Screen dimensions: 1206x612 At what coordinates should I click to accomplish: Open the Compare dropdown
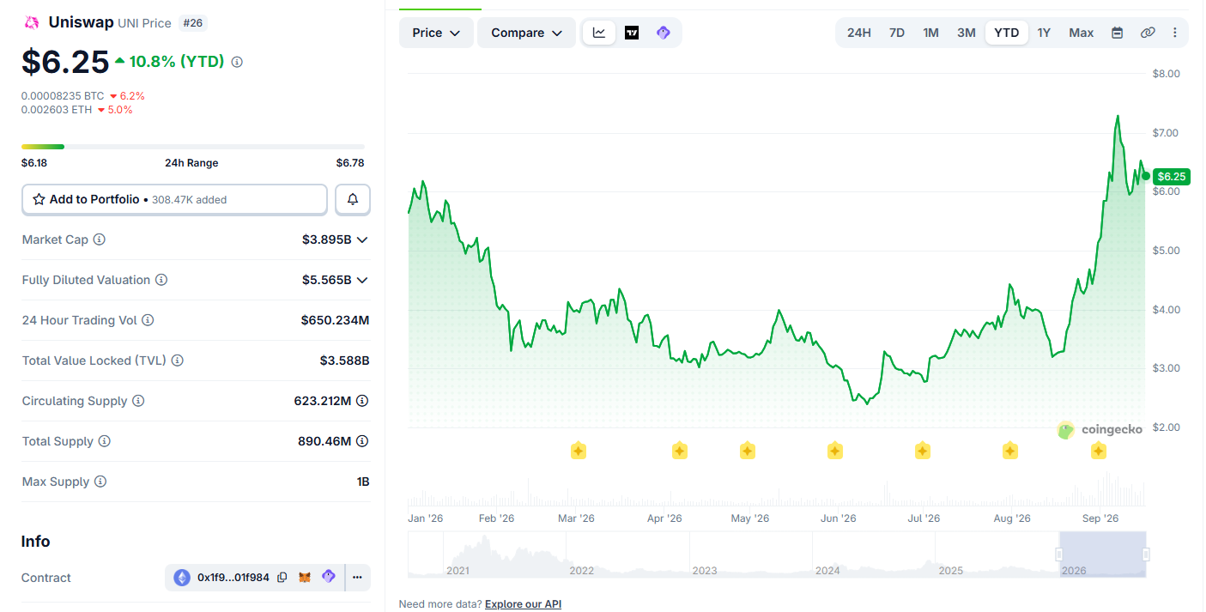(526, 33)
